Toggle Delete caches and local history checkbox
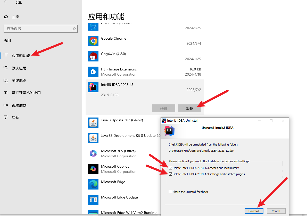This screenshot has width=307, height=216. [171, 168]
